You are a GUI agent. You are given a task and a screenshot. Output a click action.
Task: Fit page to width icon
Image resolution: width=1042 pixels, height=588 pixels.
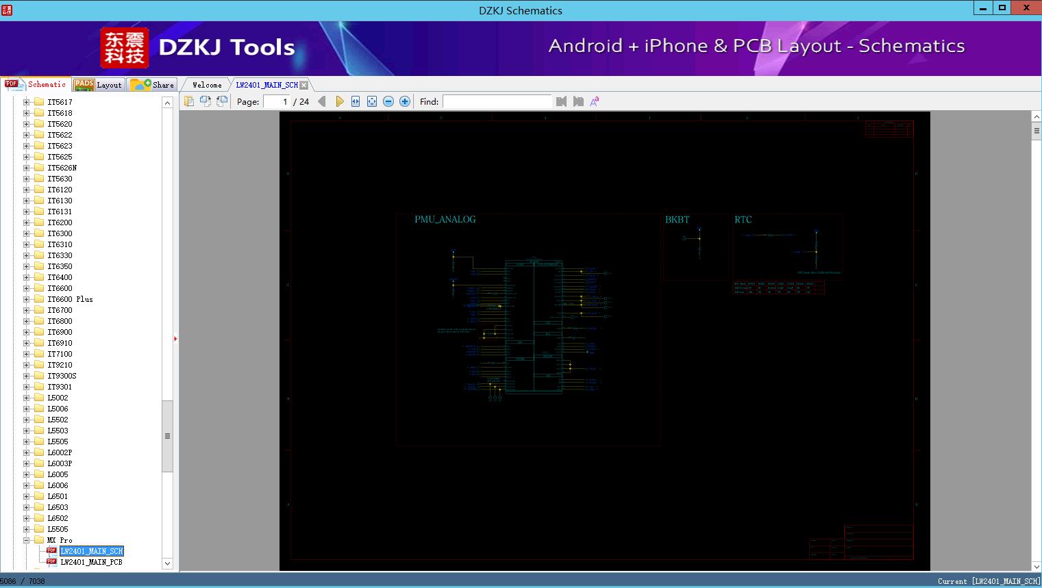coord(356,101)
